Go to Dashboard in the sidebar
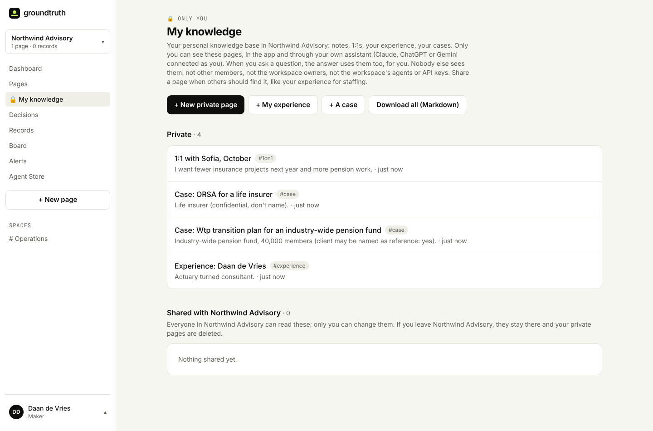Image resolution: width=653 pixels, height=431 pixels. (58, 69)
